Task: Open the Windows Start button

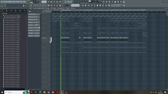Action: point(2,92)
